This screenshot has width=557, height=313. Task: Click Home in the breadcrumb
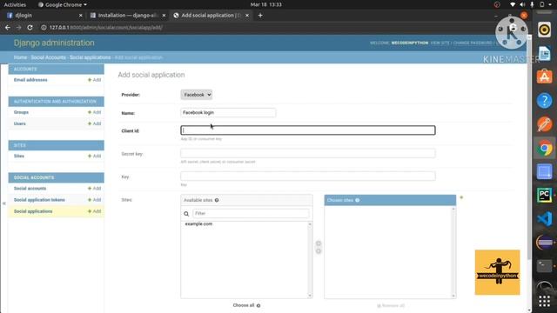(20, 57)
